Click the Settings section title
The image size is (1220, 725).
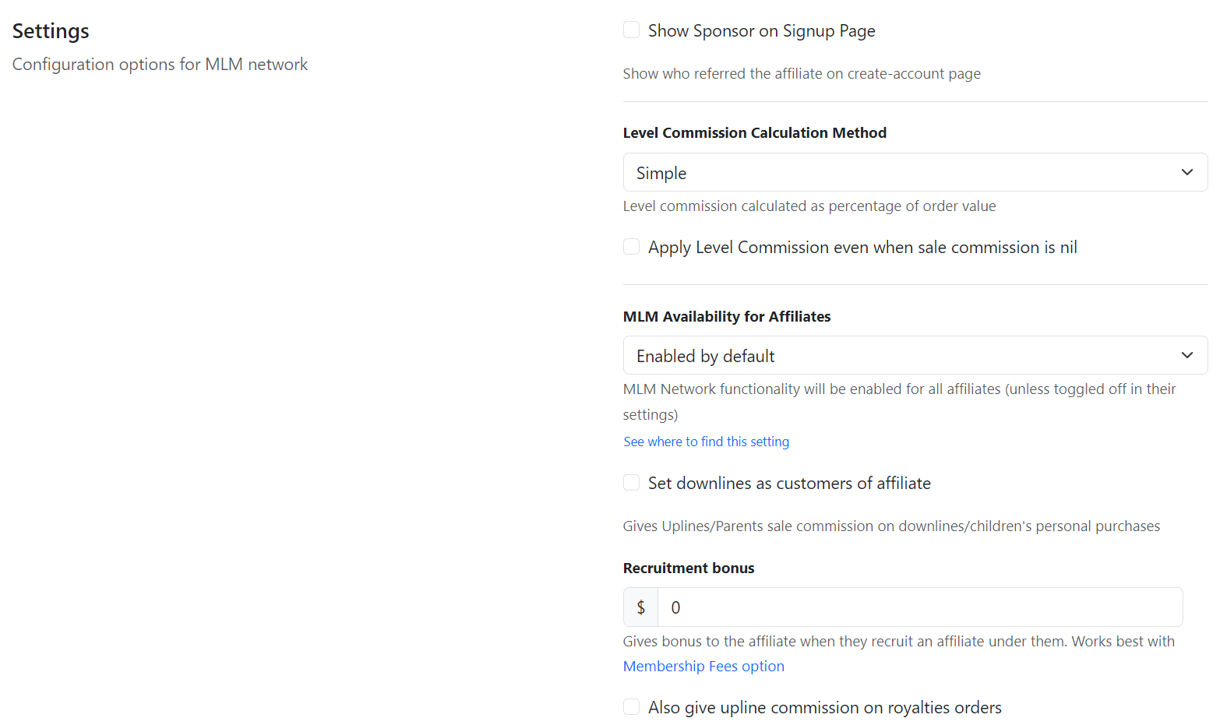click(51, 31)
